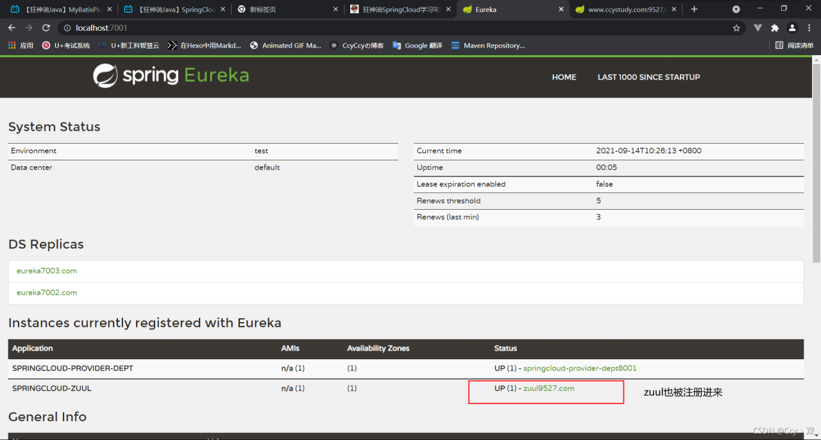Close the www.ccystudy.com:9527 tab

[674, 10]
